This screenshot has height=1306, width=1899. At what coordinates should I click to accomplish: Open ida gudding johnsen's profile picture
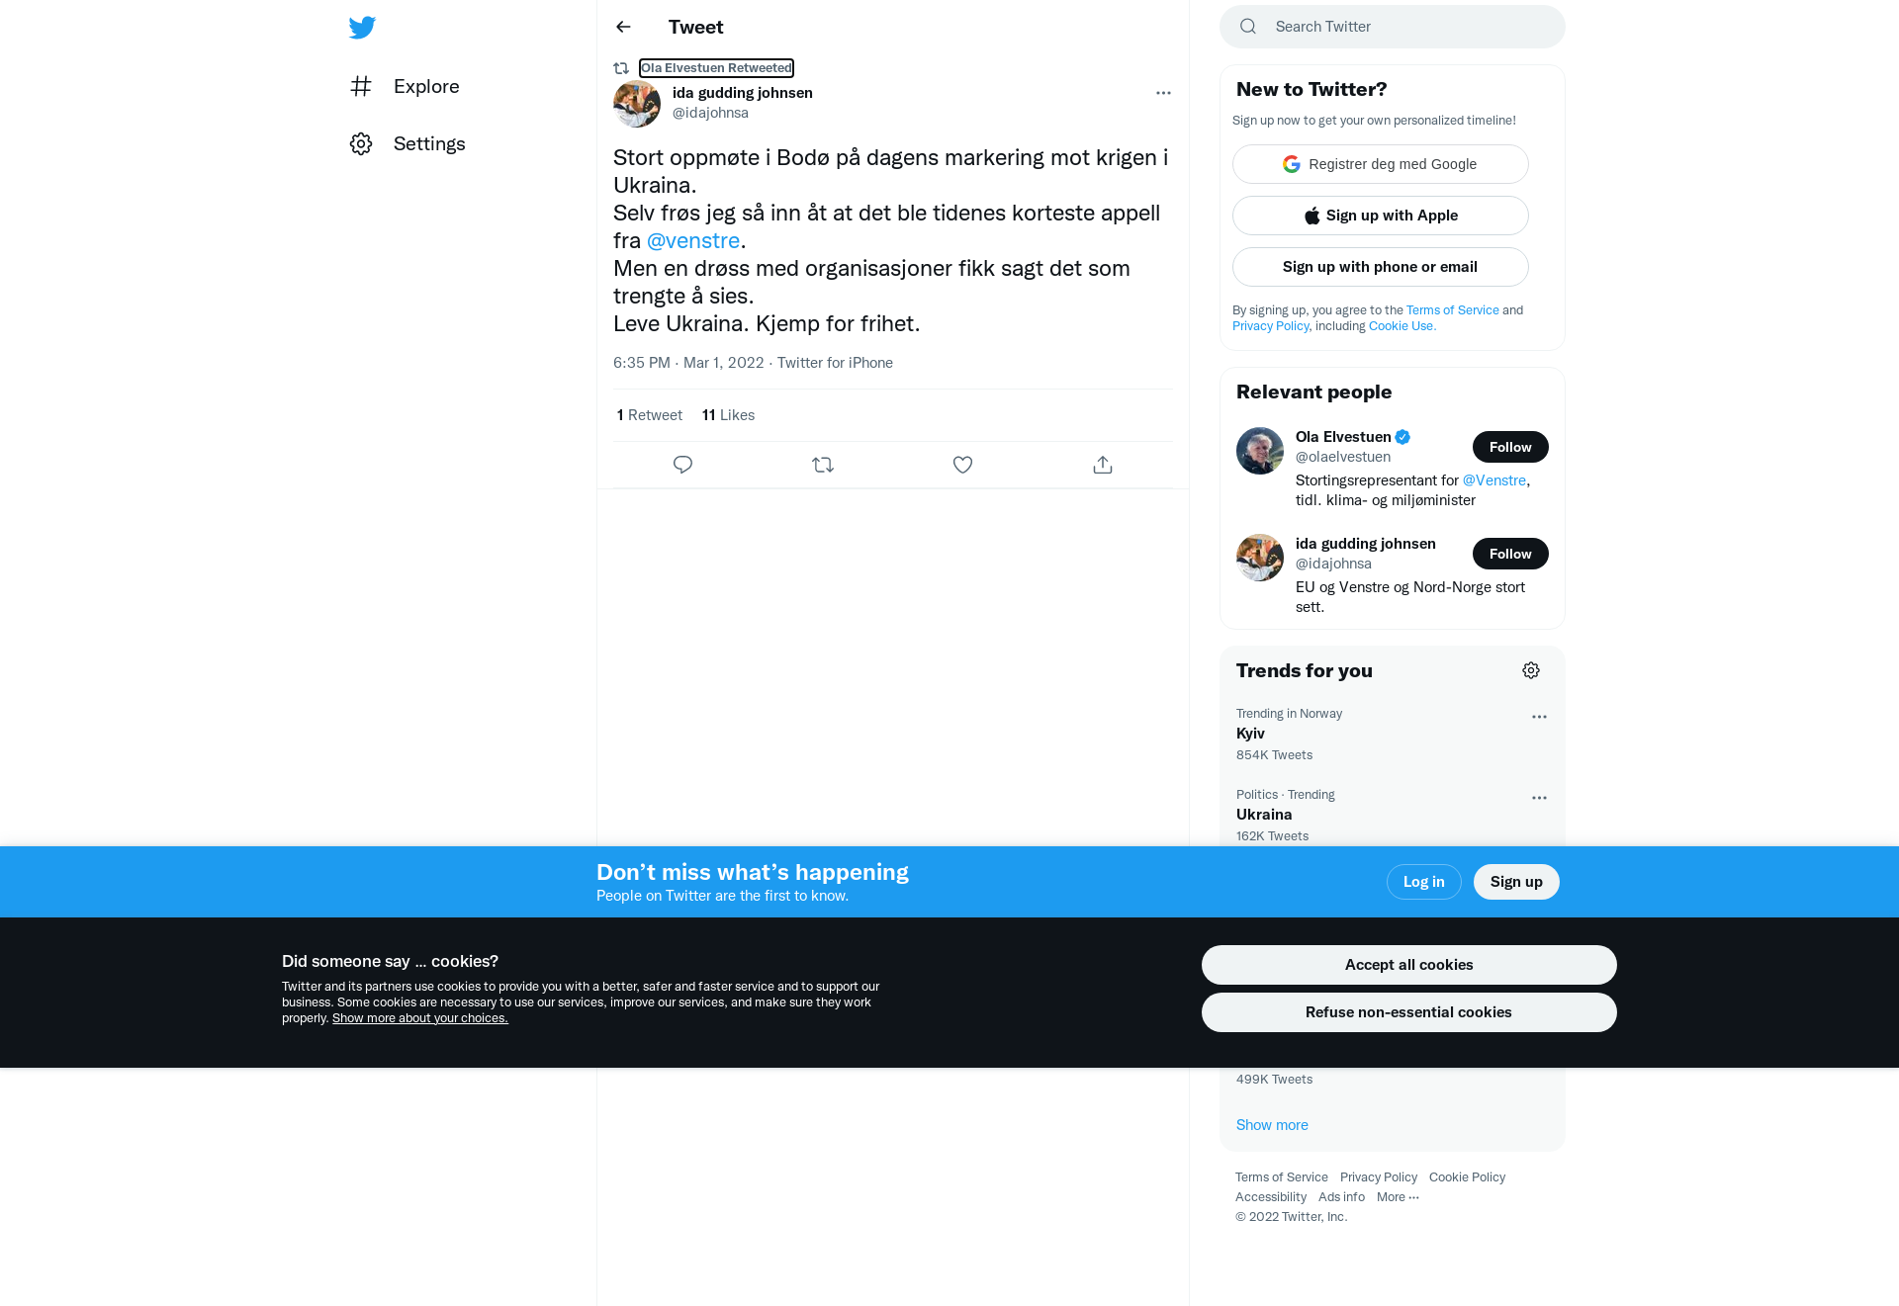point(637,104)
